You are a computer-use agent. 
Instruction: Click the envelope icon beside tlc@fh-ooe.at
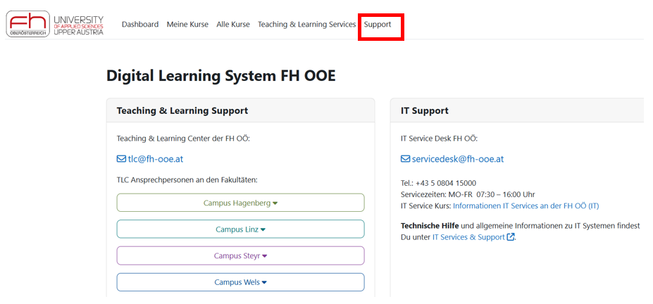pos(121,159)
